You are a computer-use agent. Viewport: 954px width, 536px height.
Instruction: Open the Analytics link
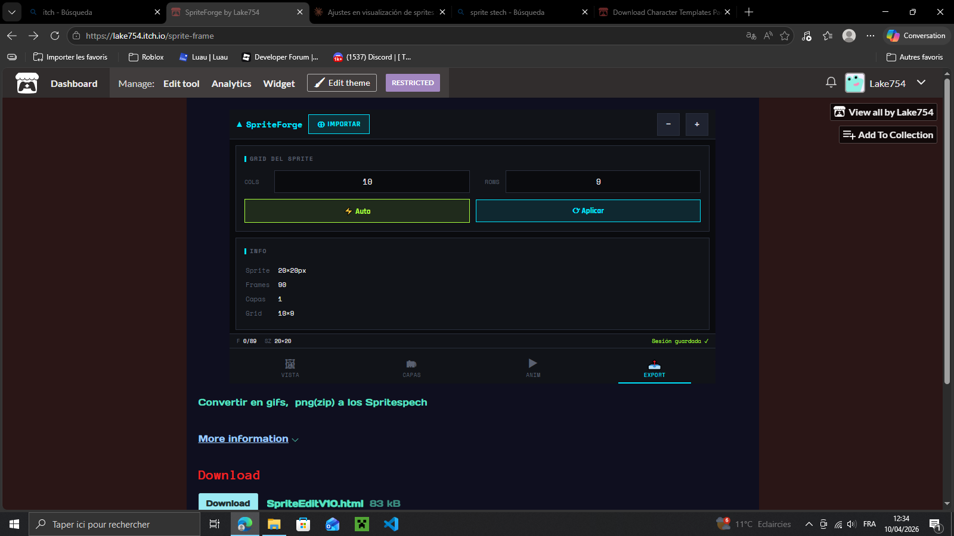[x=231, y=83]
